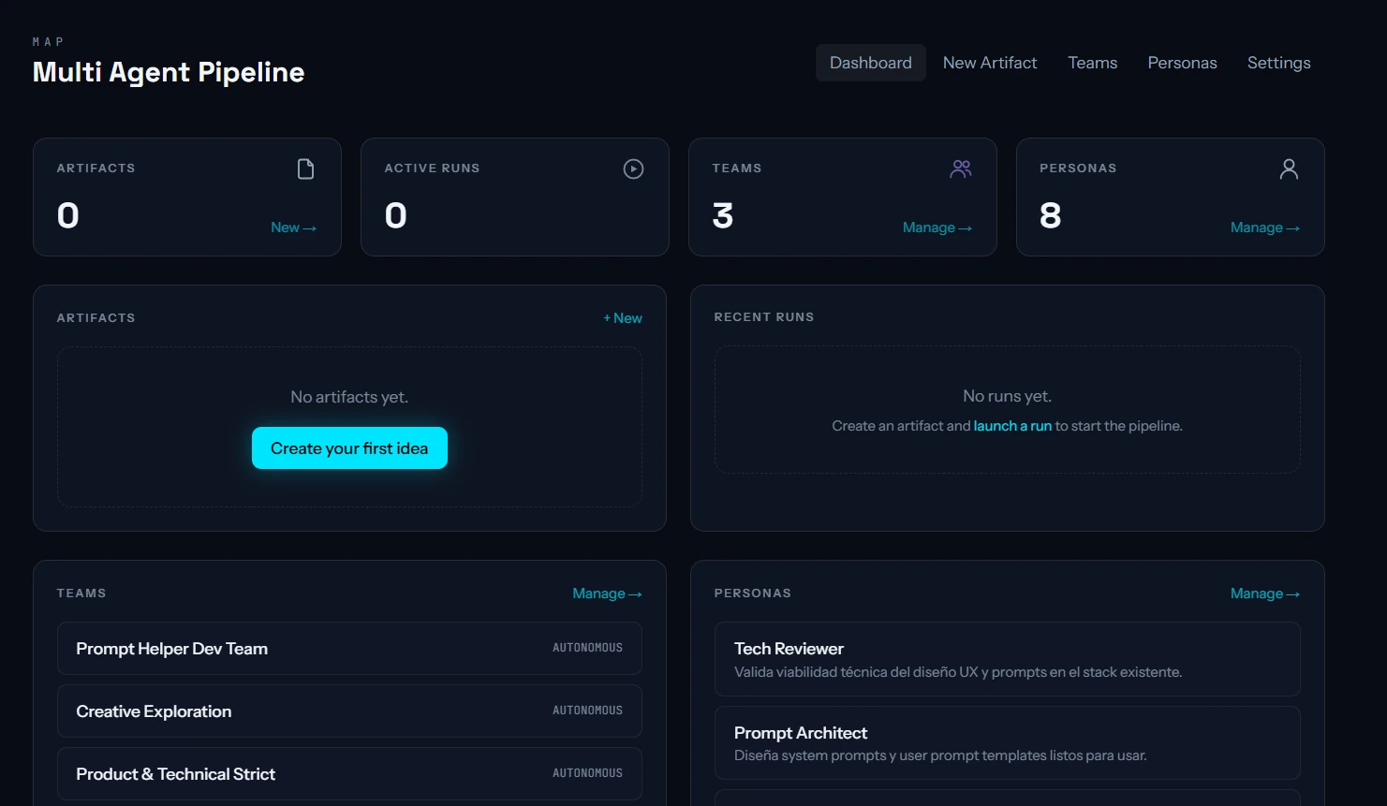This screenshot has width=1387, height=806.
Task: Click the No artifacts yet message
Action: (x=349, y=397)
